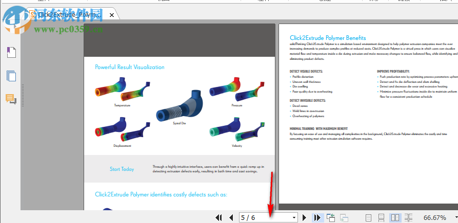Open the Pages thumbnails panel icon
This screenshot has height=223, width=458.
pyautogui.click(x=11, y=76)
